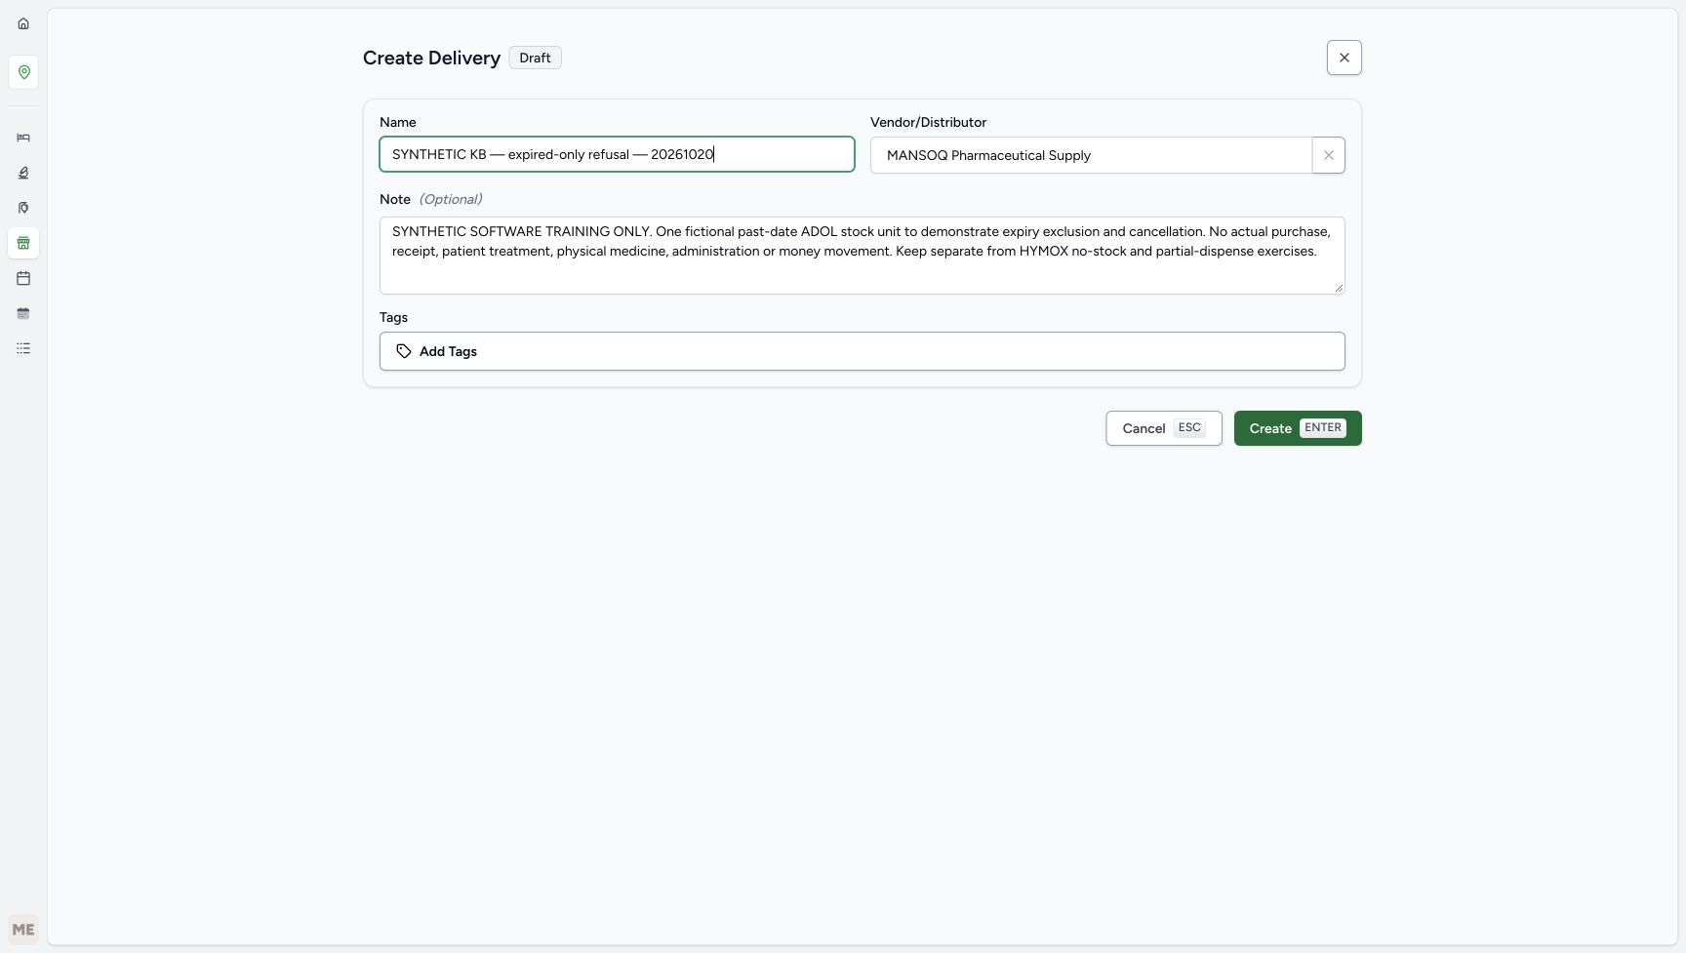The height and width of the screenshot is (953, 1686).
Task: Click the Vendor/Distributor label
Action: click(928, 122)
